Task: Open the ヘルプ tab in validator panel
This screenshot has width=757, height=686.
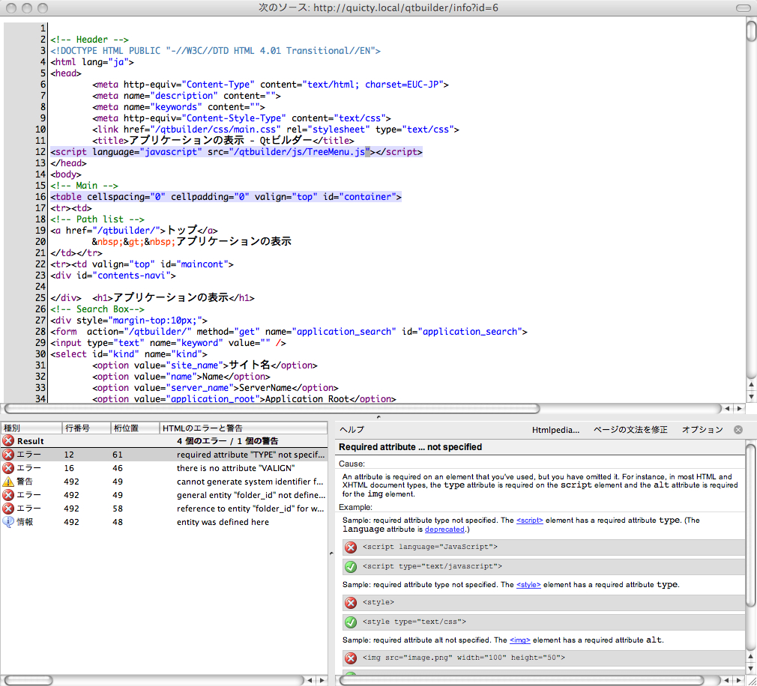Action: point(352,430)
